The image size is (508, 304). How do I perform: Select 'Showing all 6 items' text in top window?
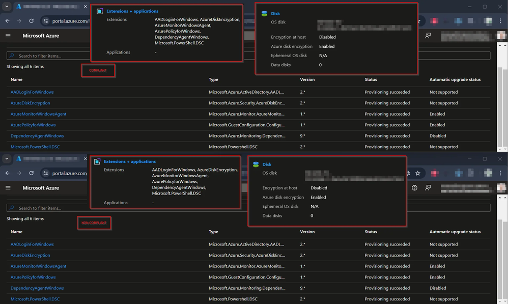pos(25,66)
